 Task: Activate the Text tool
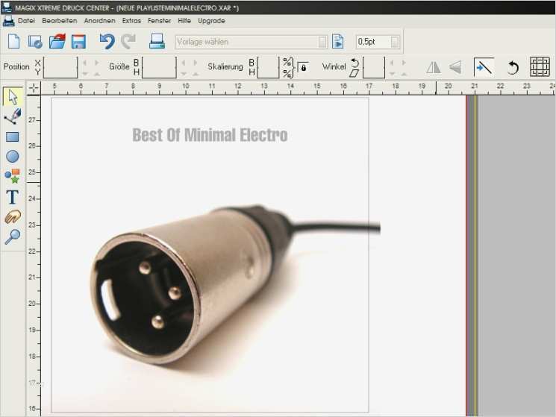pos(13,197)
